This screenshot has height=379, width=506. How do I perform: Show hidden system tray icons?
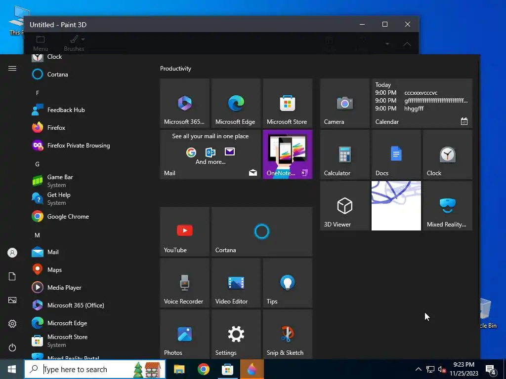[418, 369]
